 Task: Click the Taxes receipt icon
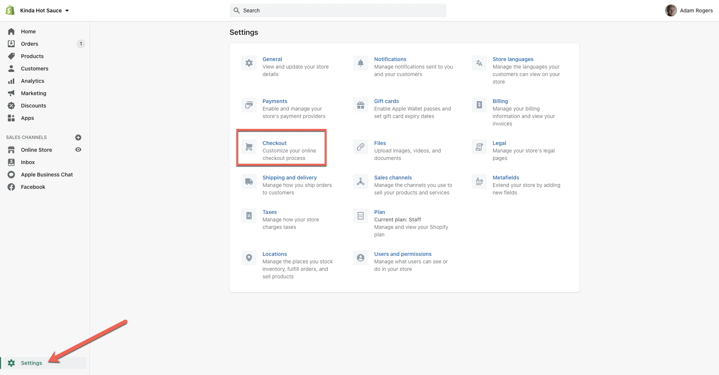point(249,216)
